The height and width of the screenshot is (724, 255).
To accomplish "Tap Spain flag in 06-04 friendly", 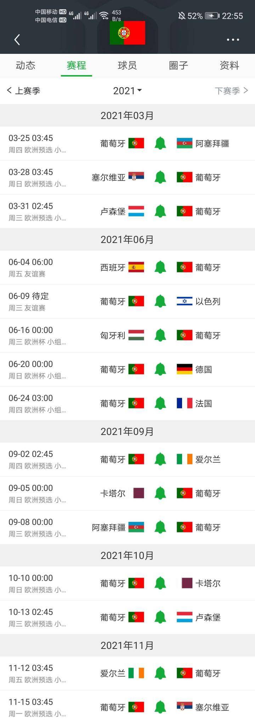I will [x=136, y=267].
